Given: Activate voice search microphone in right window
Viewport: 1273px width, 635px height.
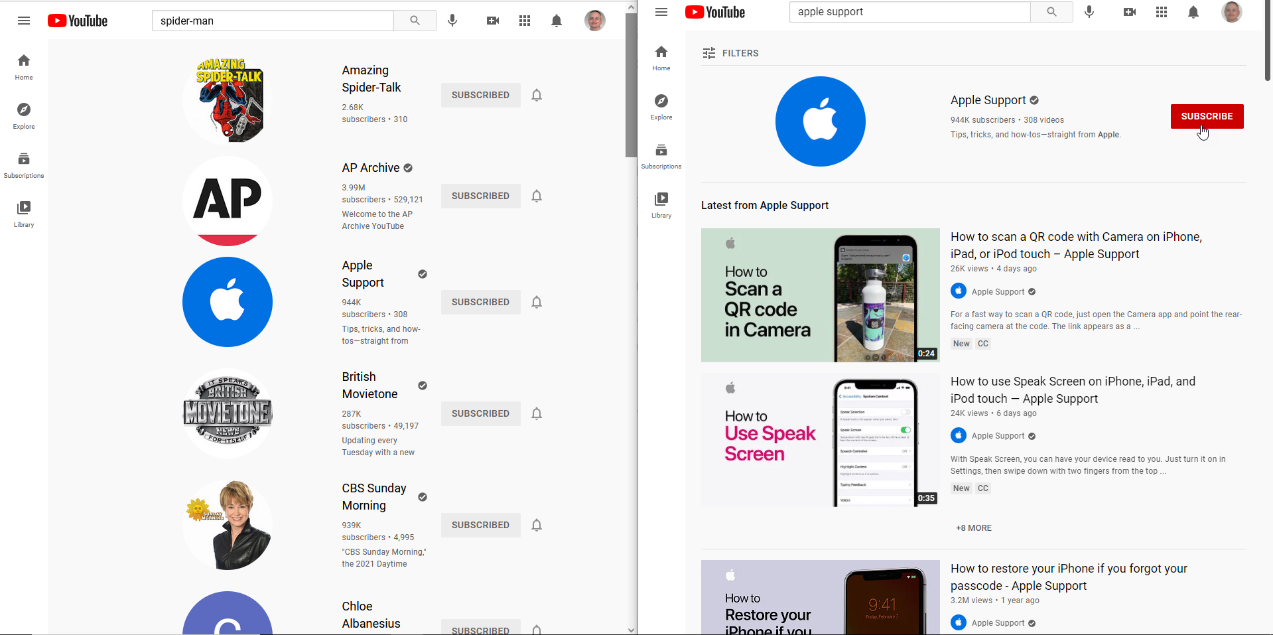Looking at the screenshot, I should 1089,12.
